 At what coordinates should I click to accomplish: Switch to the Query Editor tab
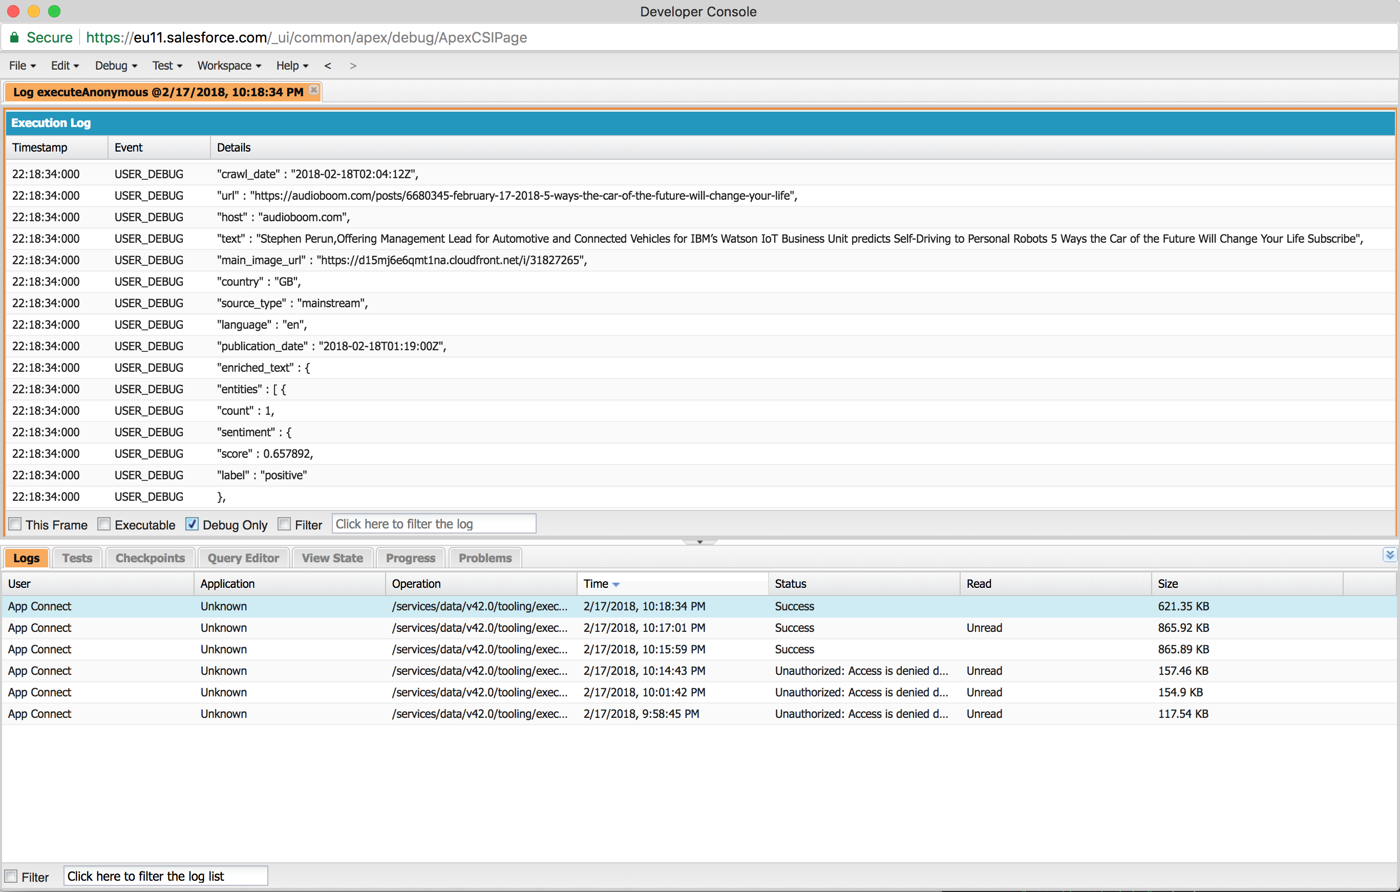tap(243, 558)
